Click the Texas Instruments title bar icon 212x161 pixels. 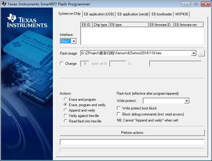[4, 4]
